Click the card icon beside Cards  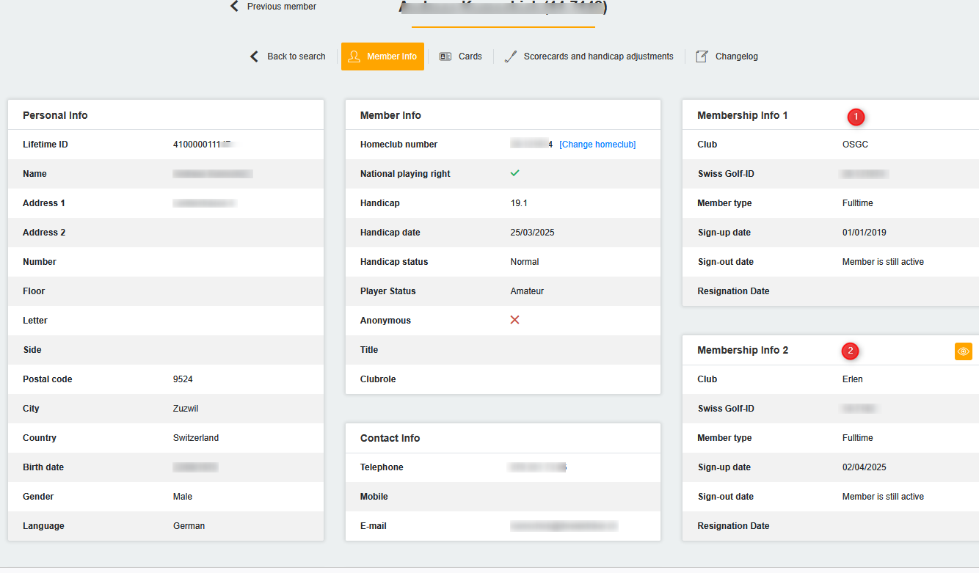445,56
